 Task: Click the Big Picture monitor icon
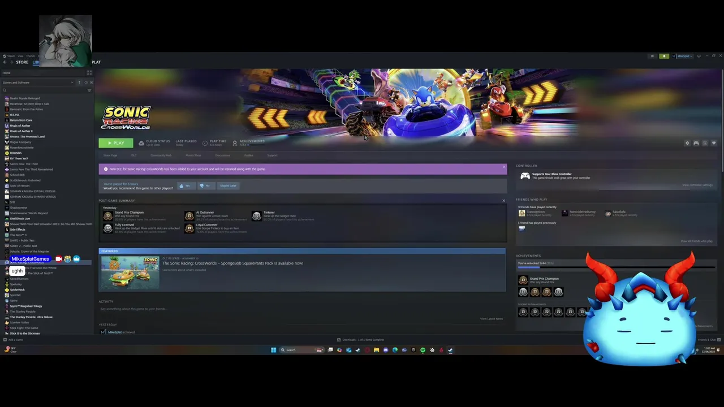pos(699,56)
